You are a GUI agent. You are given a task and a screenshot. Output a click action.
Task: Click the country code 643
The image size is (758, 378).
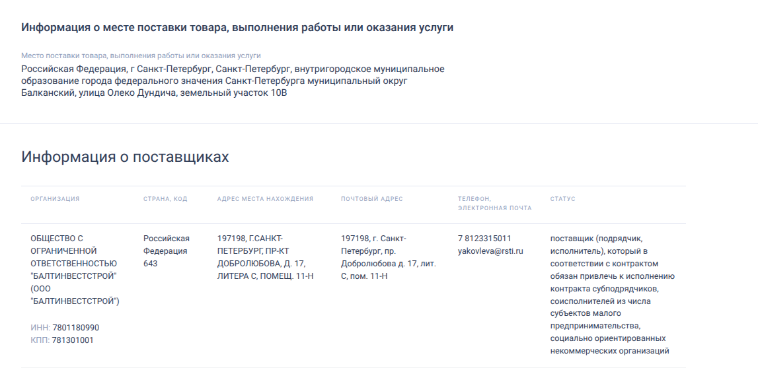[x=150, y=264]
